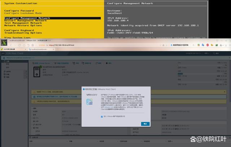Image resolution: width=231 pixels, height=147 pixels.
Task: Select Restart Management Network entry
Action: coord(26,21)
